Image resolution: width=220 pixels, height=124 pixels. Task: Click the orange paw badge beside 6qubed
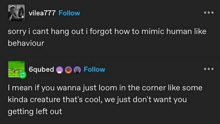coord(68,70)
